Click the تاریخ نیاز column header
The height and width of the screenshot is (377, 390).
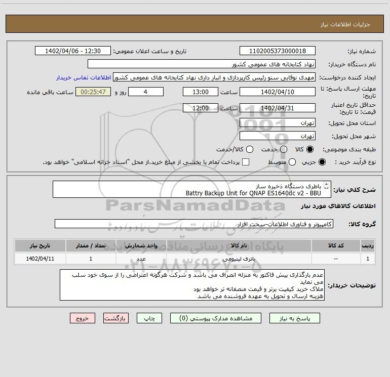click(x=40, y=245)
